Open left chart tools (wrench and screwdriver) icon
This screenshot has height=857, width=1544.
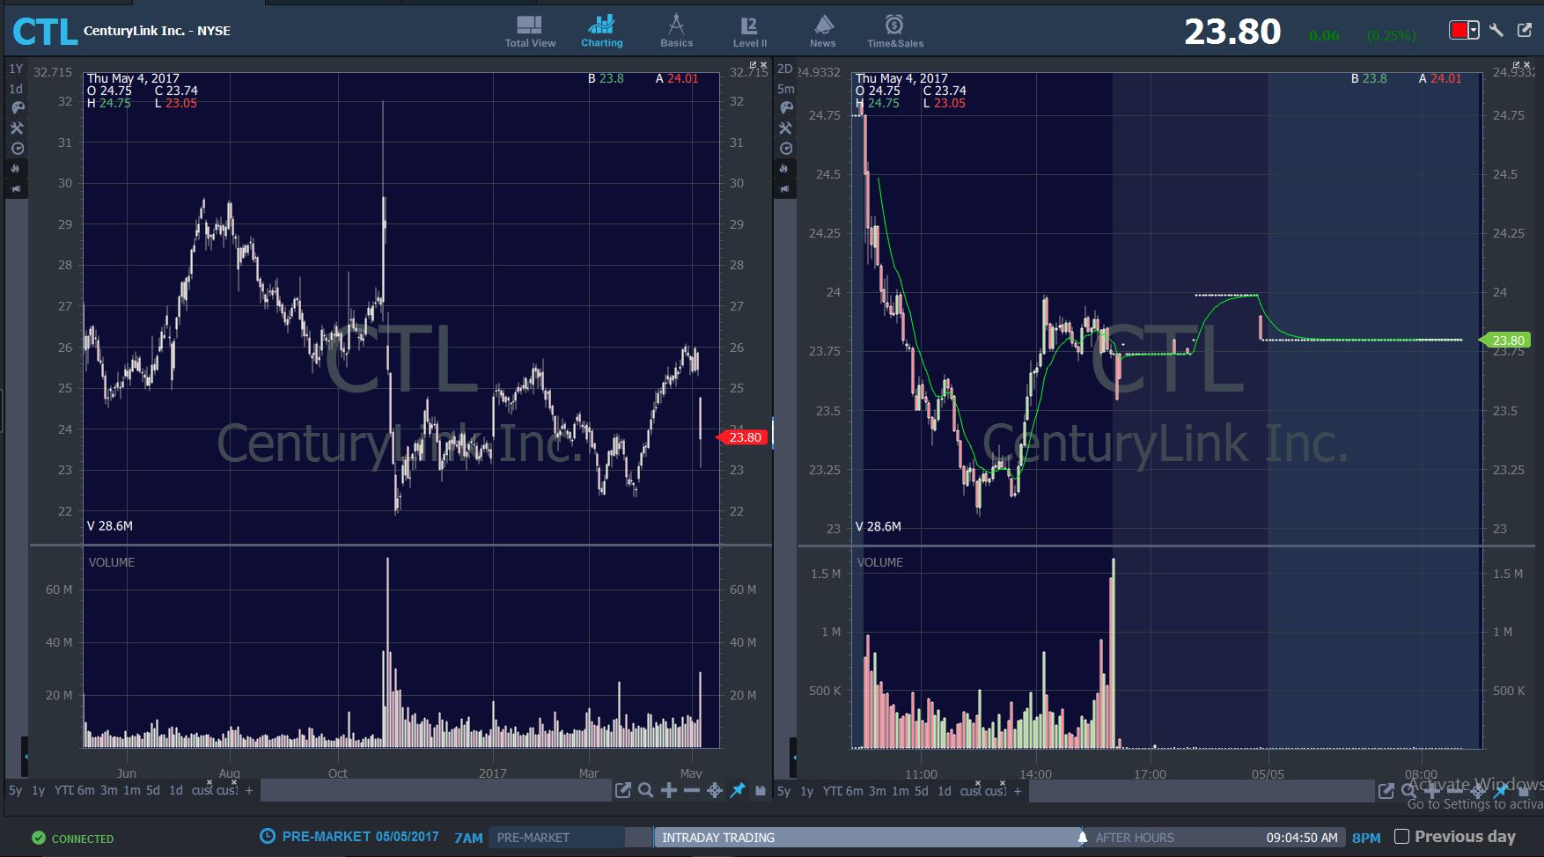17,128
